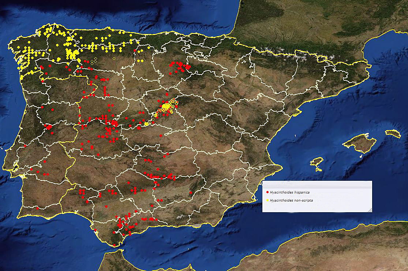Select lone red marker on Portugal's west coast
Viewport: 408px width, 271px height.
coord(25,145)
